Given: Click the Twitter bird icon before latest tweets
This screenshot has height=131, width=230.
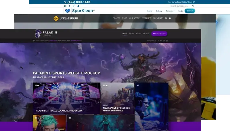Looking at the screenshot, I should [x=34, y=41].
